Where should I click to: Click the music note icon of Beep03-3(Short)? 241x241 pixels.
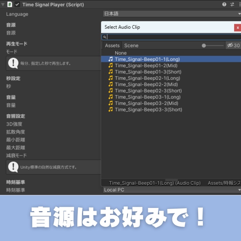point(110,109)
